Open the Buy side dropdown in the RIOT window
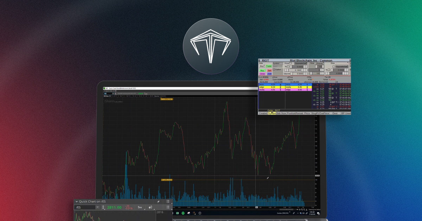Image resolution: width=422 pixels, height=221 pixels. [x=262, y=66]
